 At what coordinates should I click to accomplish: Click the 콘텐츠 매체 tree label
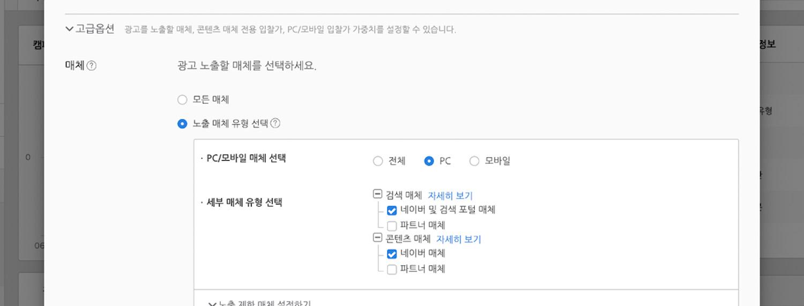pos(408,239)
